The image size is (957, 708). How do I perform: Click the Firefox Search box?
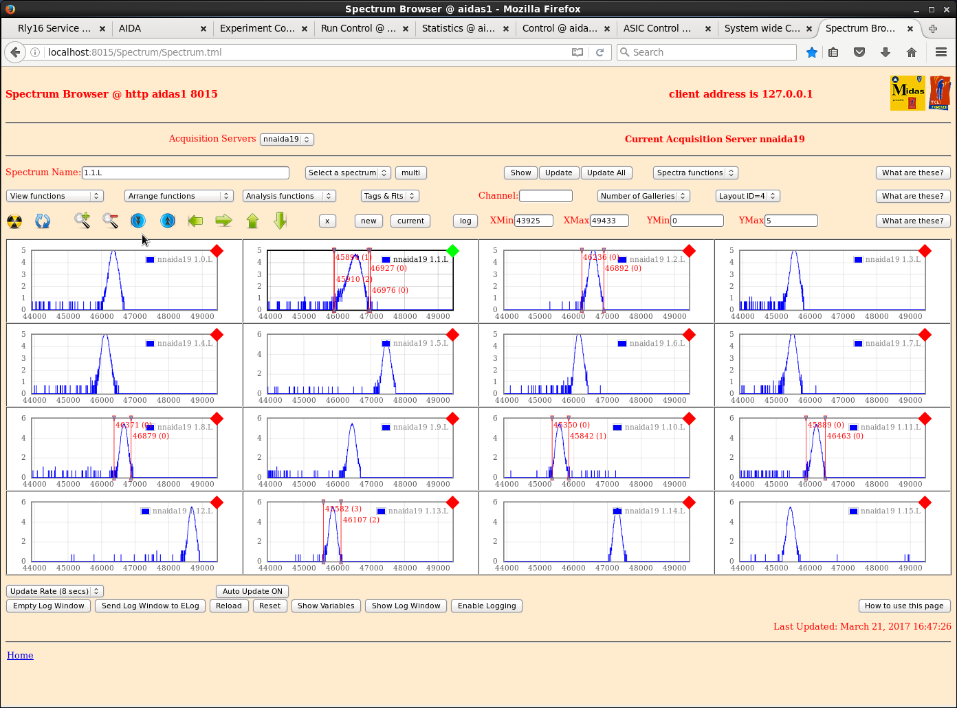[707, 52]
